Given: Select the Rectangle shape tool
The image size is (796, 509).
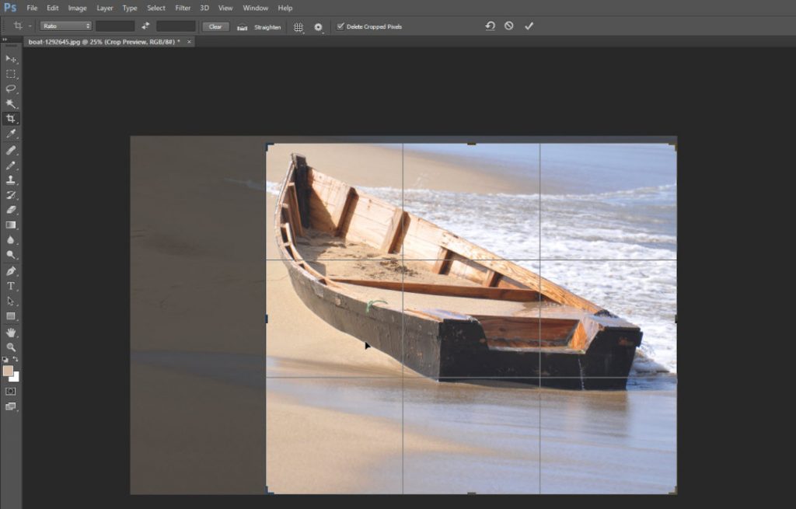Looking at the screenshot, I should (11, 316).
